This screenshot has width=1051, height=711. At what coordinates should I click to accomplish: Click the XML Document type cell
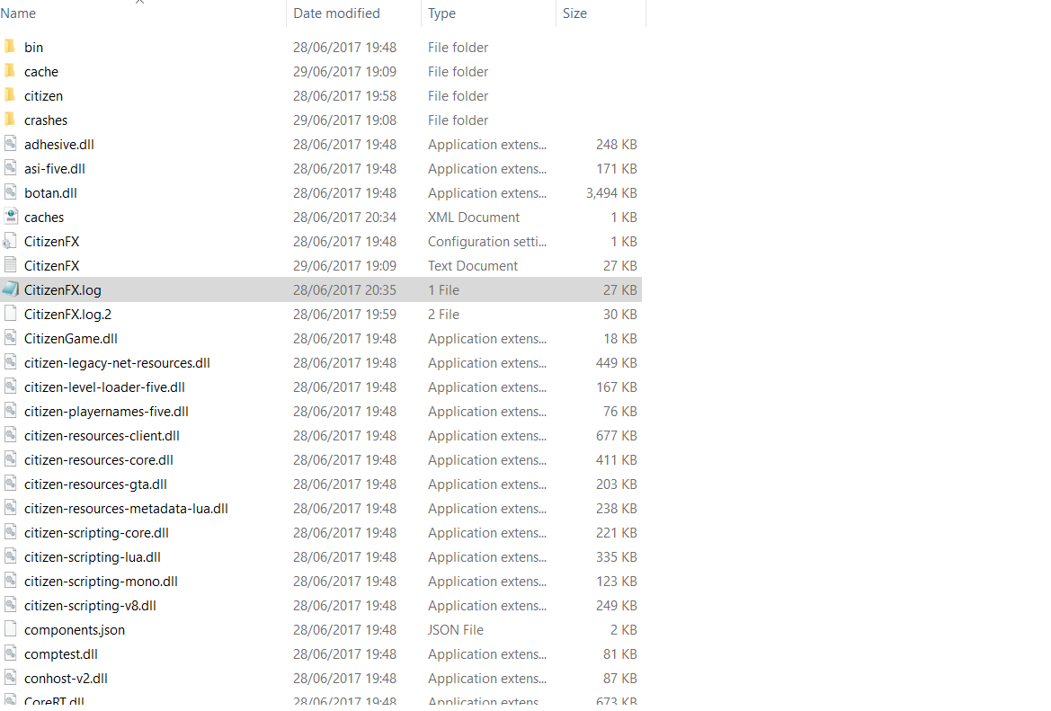tap(473, 218)
